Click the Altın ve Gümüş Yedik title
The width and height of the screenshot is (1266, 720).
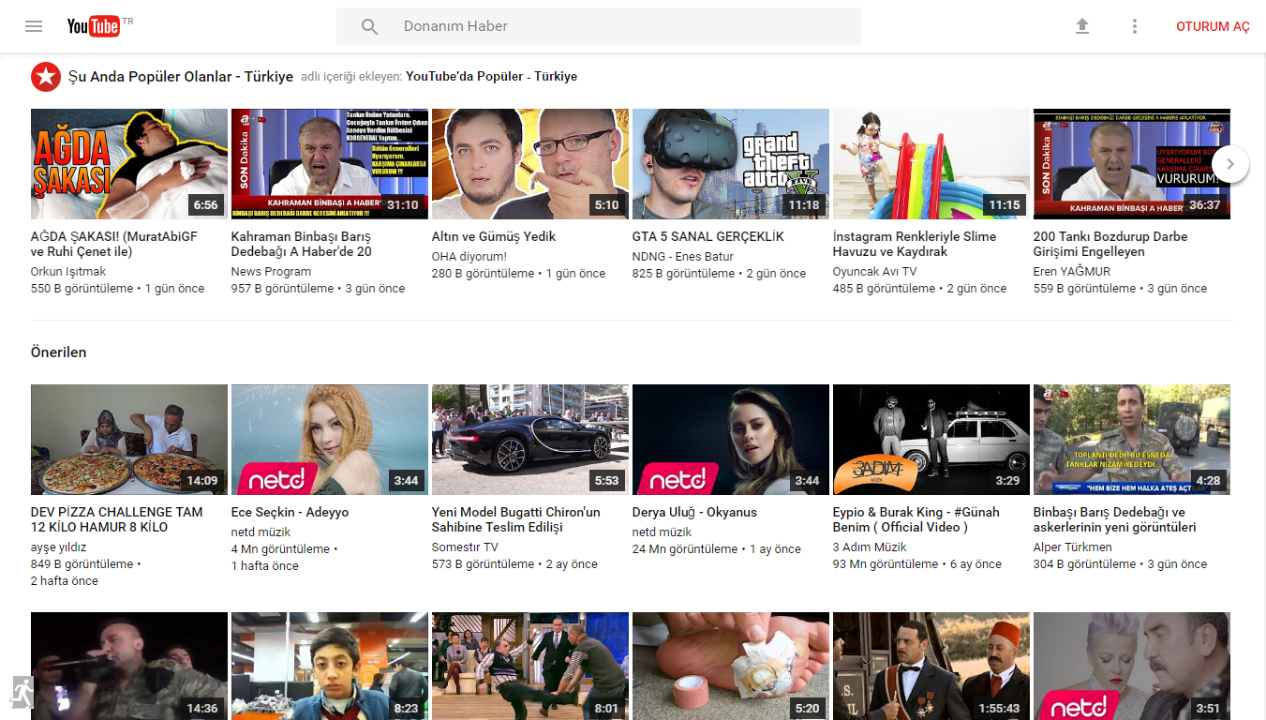pos(494,236)
